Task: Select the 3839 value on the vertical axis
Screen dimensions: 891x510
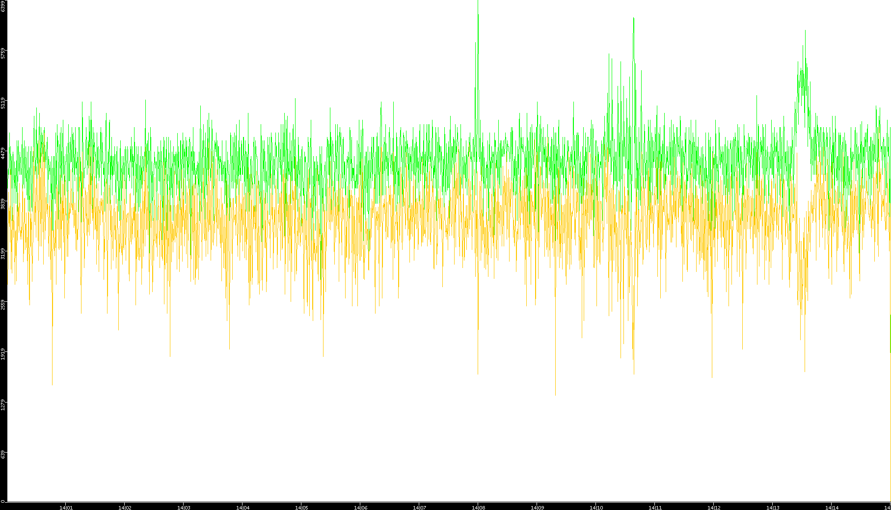Action: pos(3,203)
